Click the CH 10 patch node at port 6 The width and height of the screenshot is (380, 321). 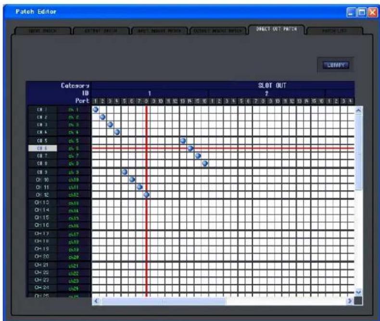click(x=132, y=180)
